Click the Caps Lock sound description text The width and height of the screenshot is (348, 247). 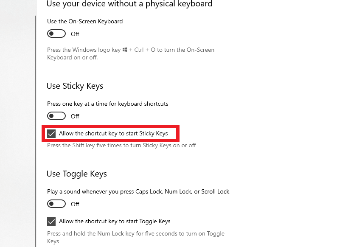[x=138, y=191]
